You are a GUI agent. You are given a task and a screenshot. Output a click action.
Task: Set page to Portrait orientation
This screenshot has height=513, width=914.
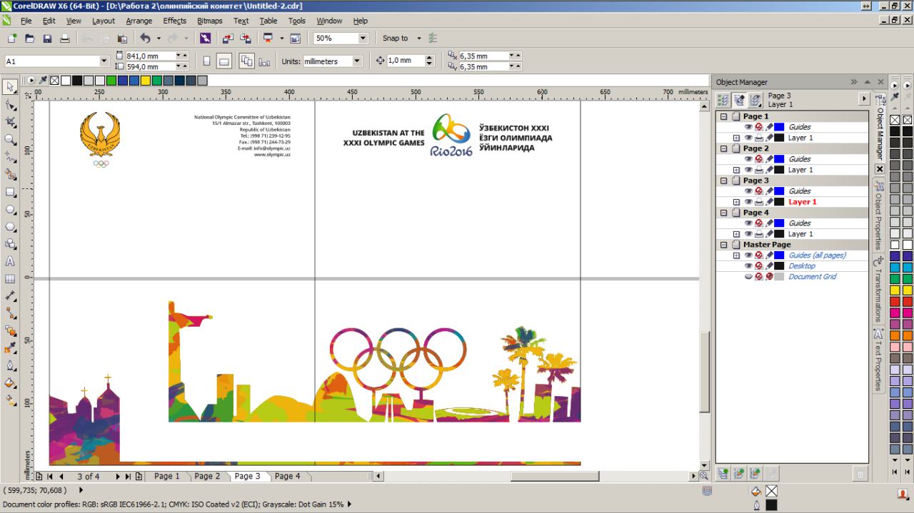click(206, 61)
